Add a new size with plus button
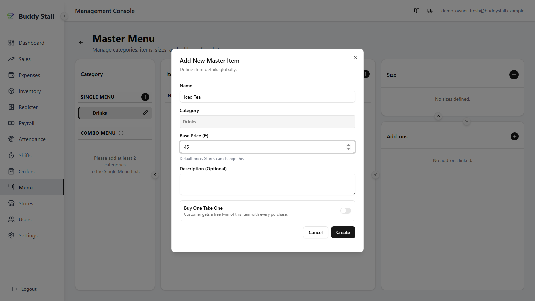This screenshot has height=301, width=535. click(x=514, y=75)
